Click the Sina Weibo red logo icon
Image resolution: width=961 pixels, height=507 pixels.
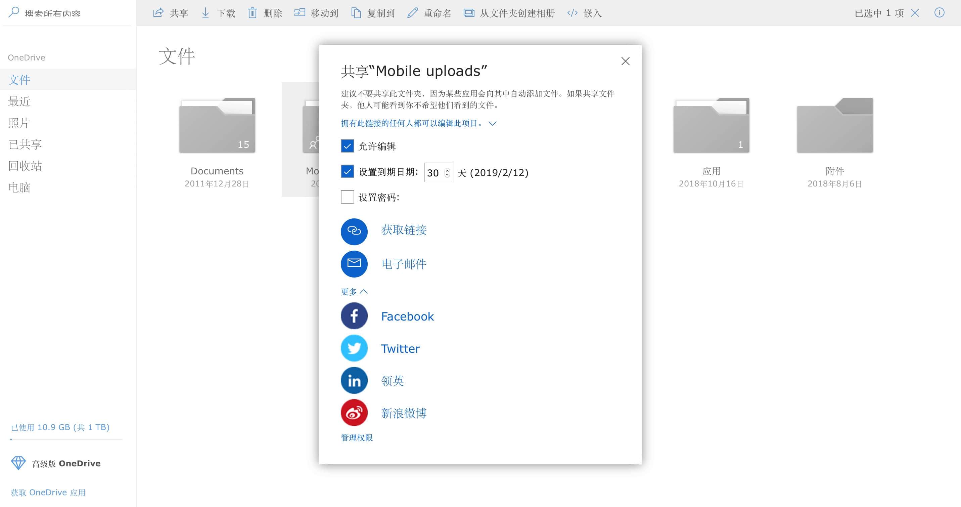(354, 413)
